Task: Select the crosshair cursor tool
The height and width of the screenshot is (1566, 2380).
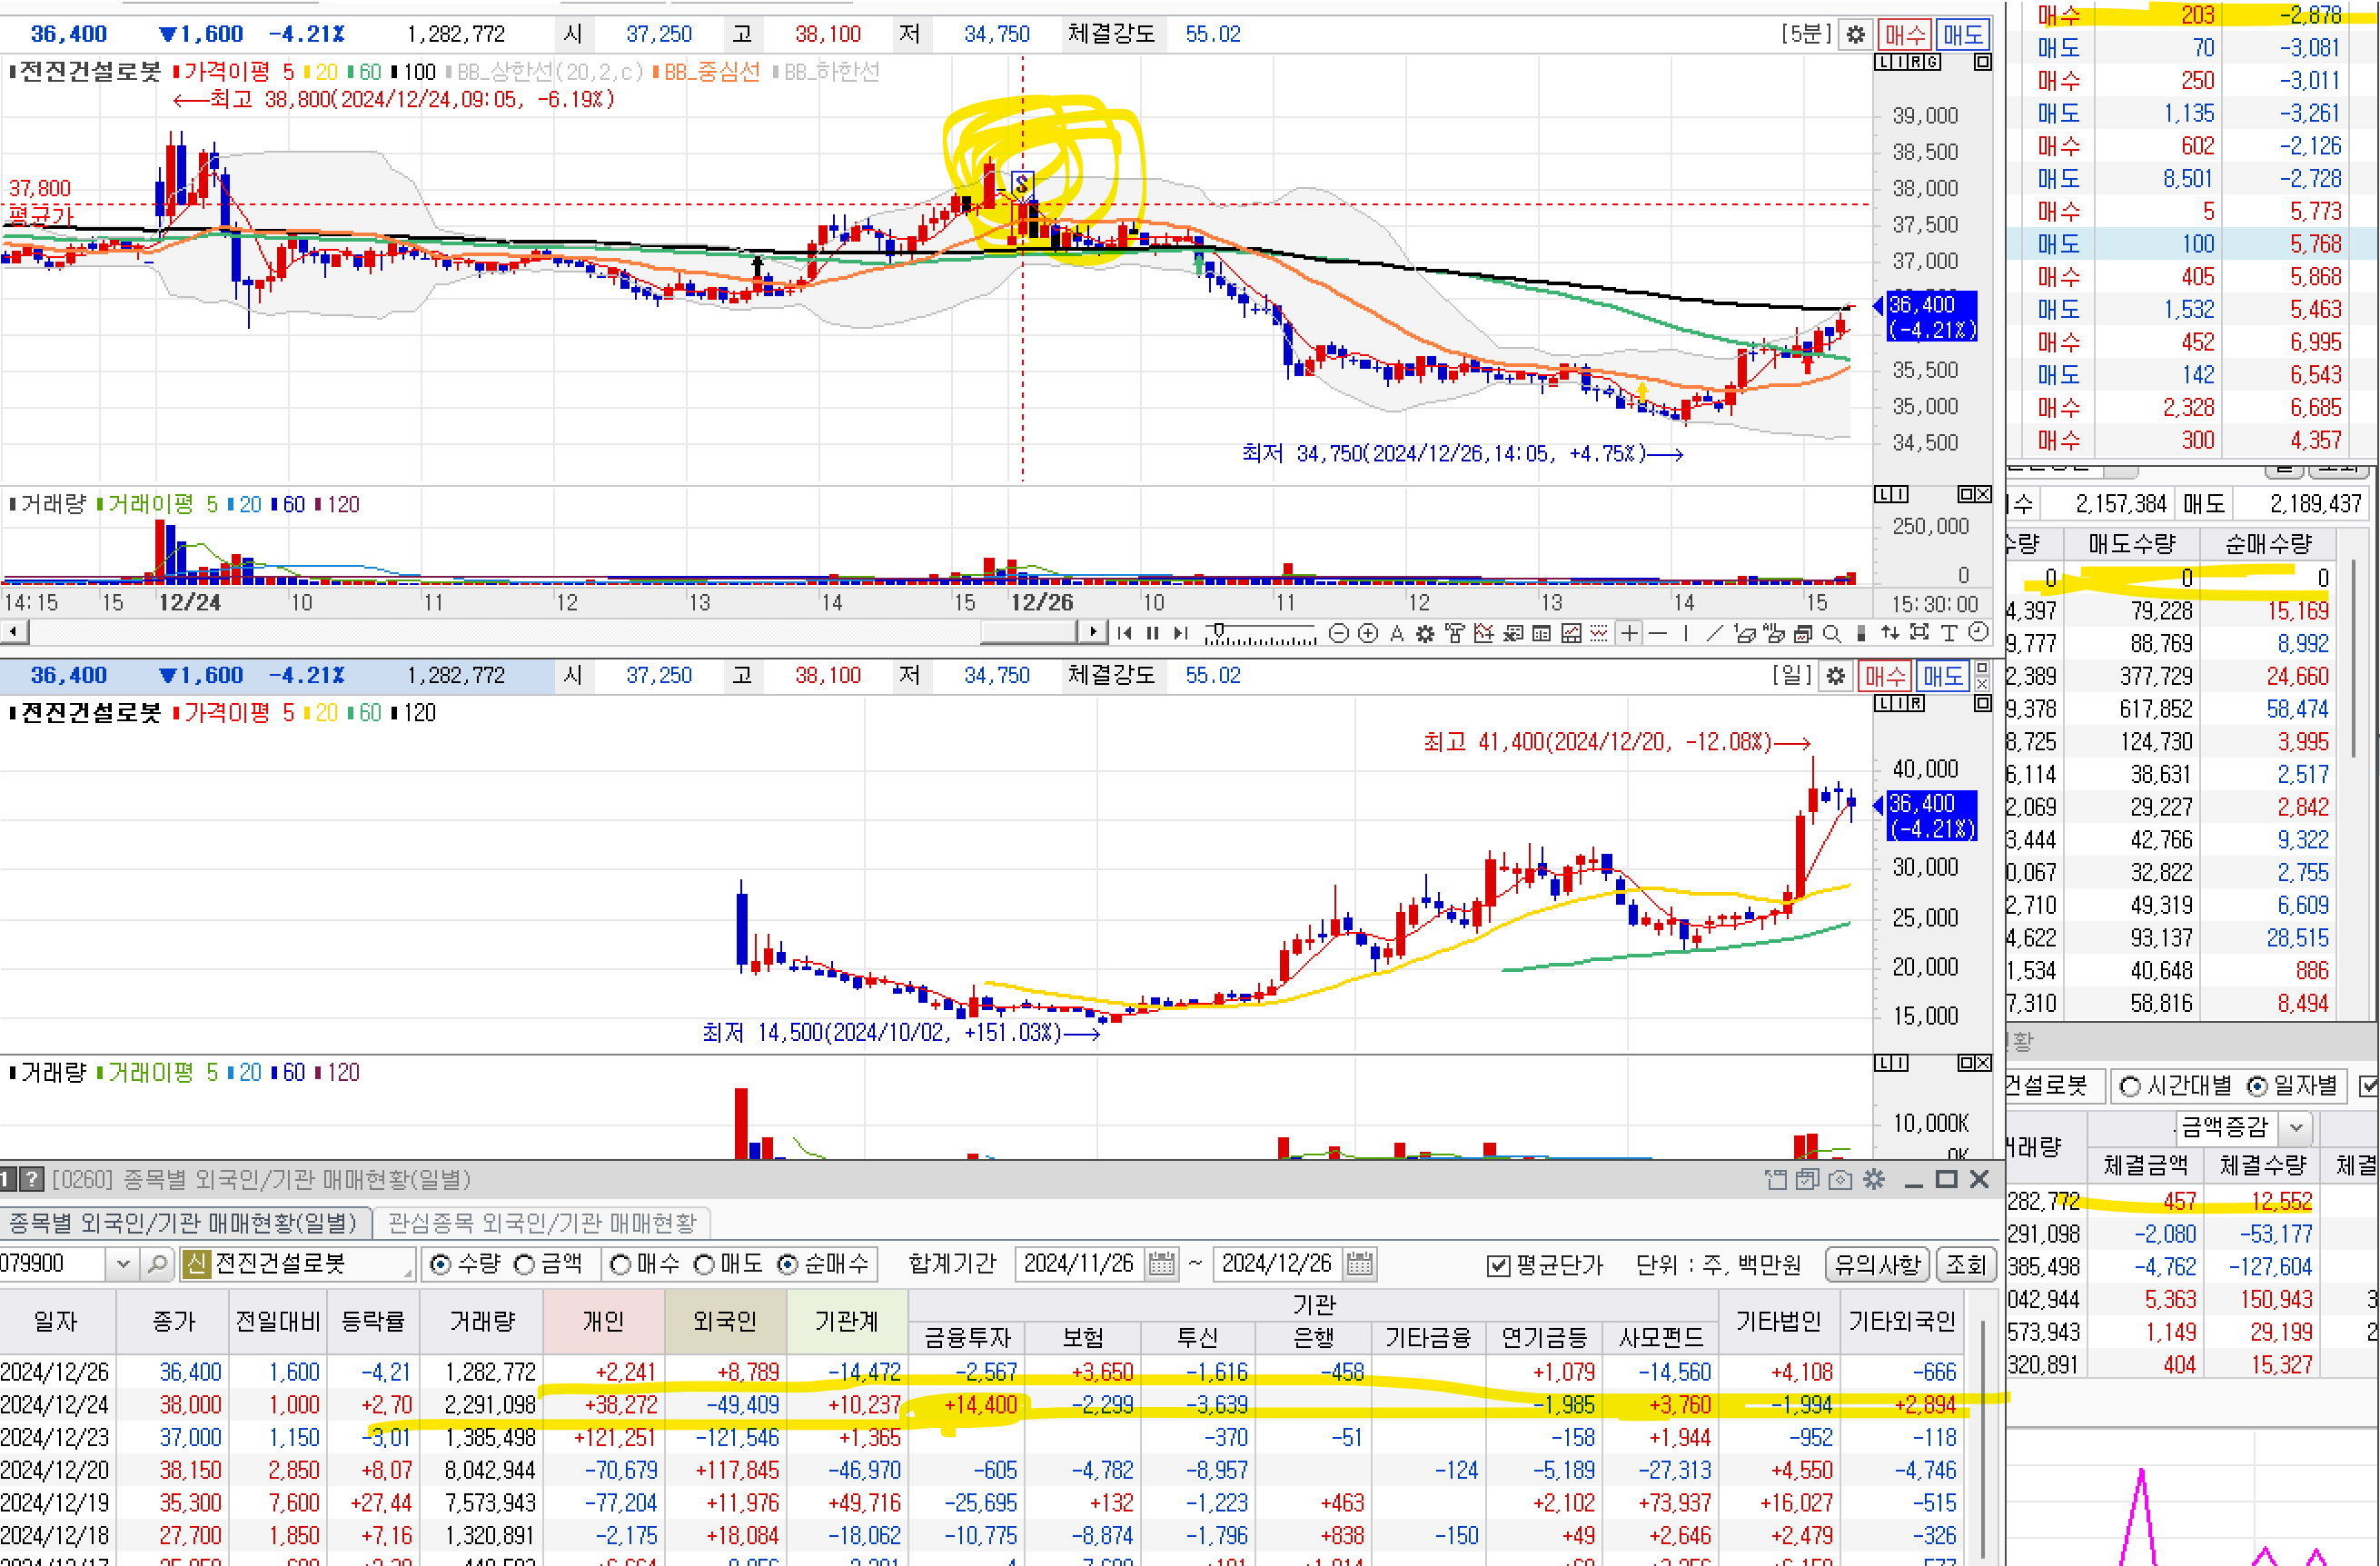Action: 1630,633
